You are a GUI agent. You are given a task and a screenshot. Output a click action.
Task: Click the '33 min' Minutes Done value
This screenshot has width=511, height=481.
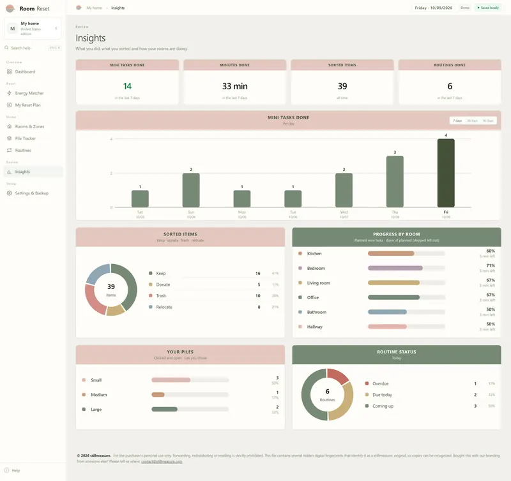(234, 86)
